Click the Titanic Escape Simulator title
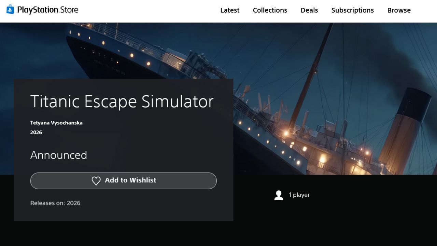The height and width of the screenshot is (246, 437). [122, 101]
